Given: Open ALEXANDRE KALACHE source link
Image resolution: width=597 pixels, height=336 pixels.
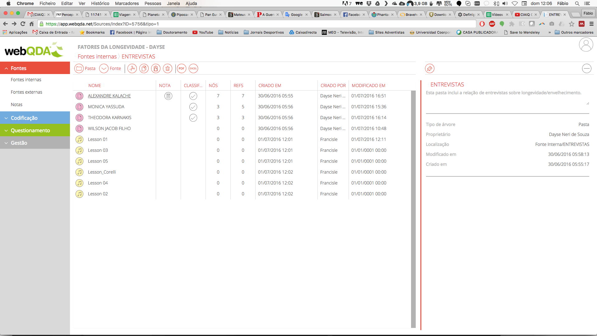Looking at the screenshot, I should [109, 96].
